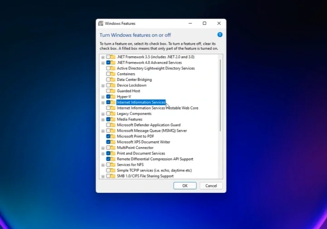Click the Hyper-V folder icon
The height and width of the screenshot is (229, 327).
[113, 96]
